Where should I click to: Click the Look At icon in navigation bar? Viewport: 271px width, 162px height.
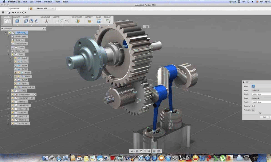click(x=137, y=151)
